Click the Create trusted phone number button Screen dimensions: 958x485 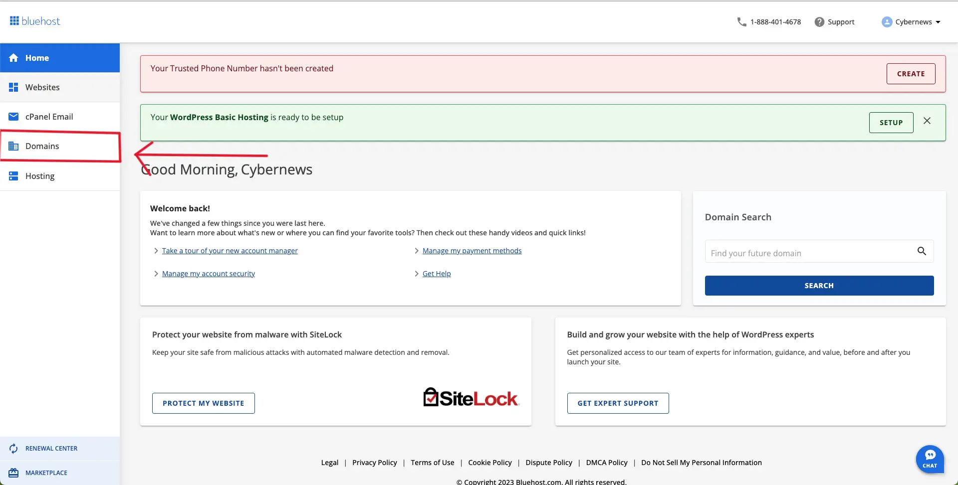911,74
